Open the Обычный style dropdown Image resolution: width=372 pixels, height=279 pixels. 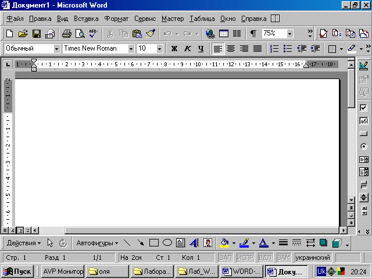[56, 49]
